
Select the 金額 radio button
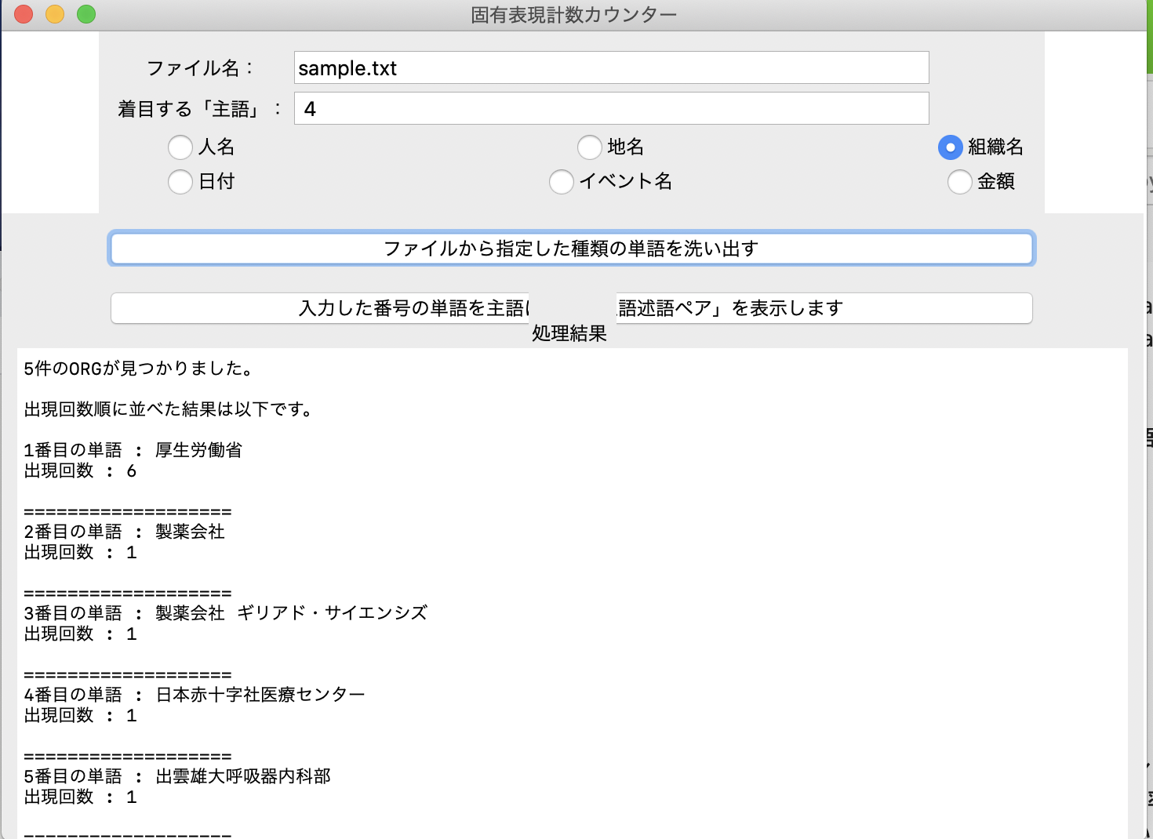(x=960, y=182)
